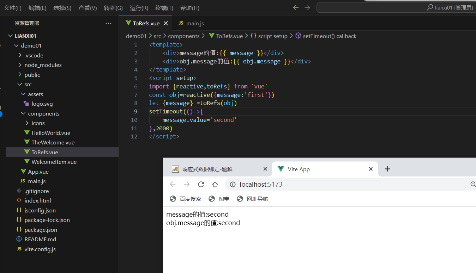Click setTimeout() callback breadcrumb segment
476x273 pixels.
click(330, 36)
